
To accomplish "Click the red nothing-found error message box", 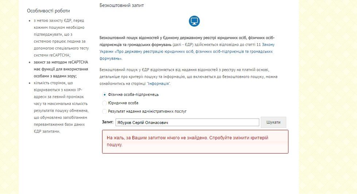I will point(195,141).
